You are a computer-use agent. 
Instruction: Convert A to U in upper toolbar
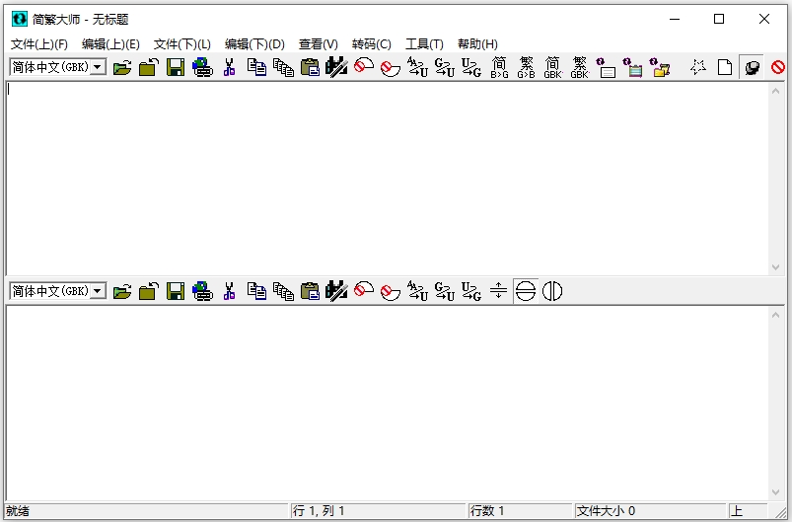tap(417, 67)
